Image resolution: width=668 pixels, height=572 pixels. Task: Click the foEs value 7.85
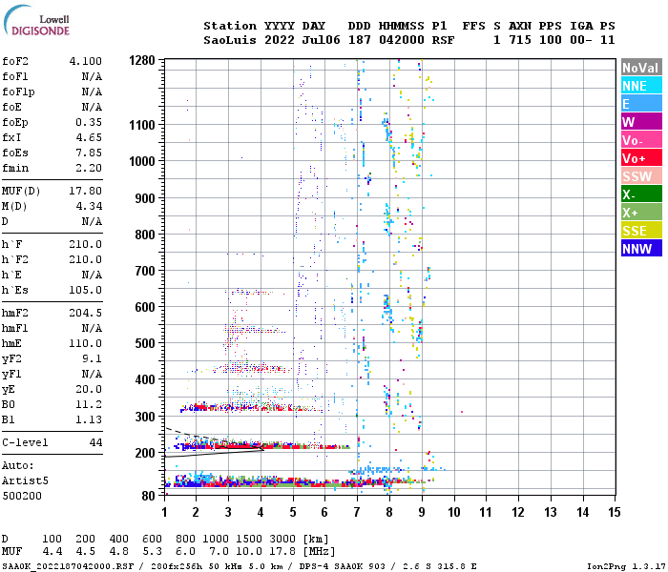[89, 153]
